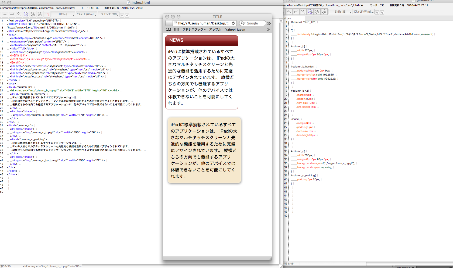
Task: Click highlighted search-folder icon in index.html toolbar
Action: pos(26,14)
